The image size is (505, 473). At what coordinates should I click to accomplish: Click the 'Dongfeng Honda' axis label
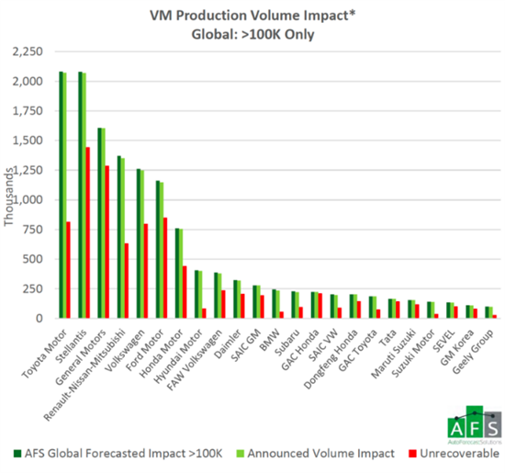(x=331, y=358)
